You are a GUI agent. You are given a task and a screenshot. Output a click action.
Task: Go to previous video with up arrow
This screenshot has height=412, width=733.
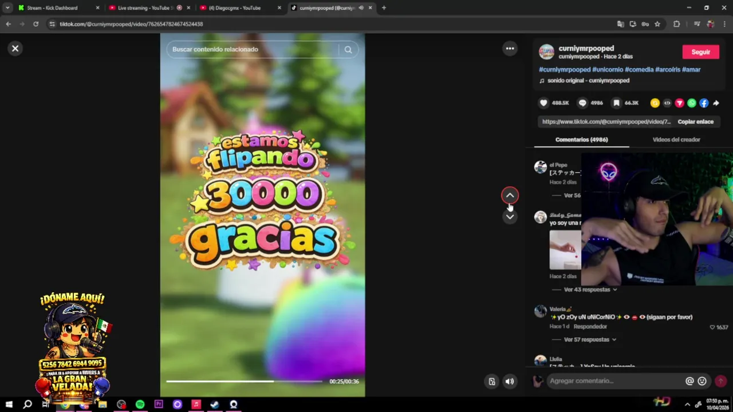click(510, 196)
